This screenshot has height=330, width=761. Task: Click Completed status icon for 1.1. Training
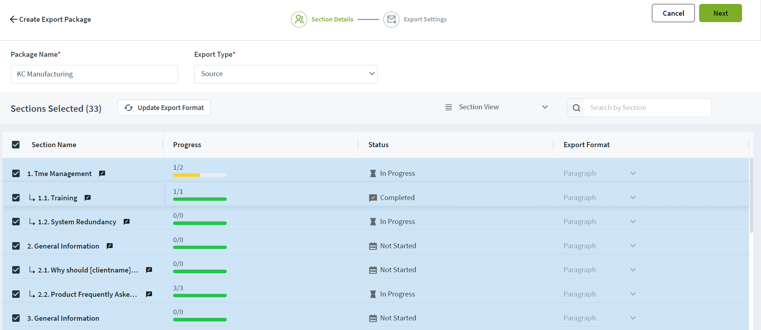373,198
